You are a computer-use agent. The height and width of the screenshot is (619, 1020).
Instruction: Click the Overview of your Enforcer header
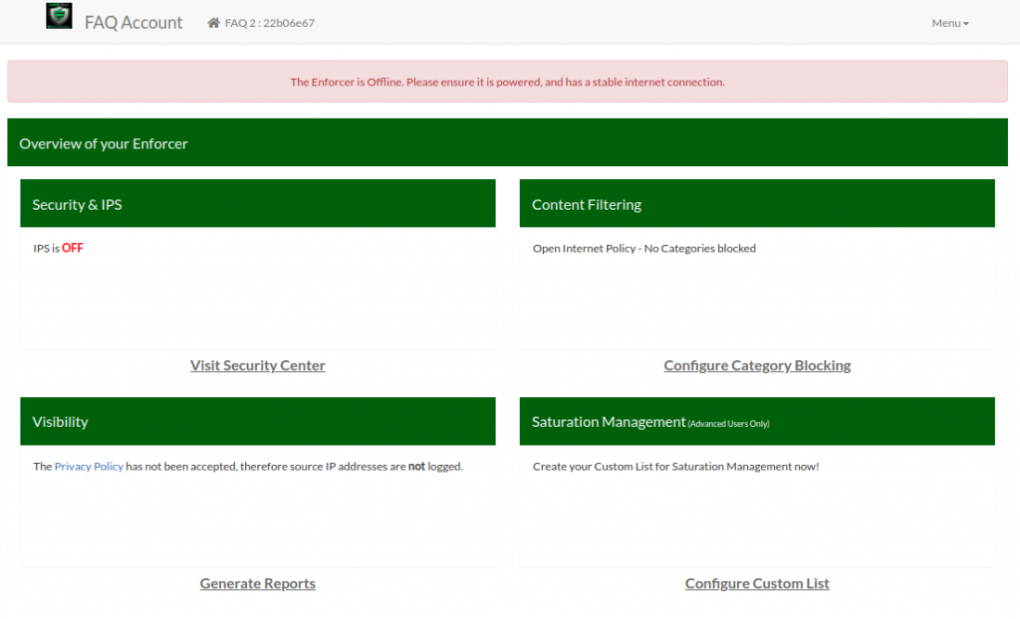pos(507,142)
